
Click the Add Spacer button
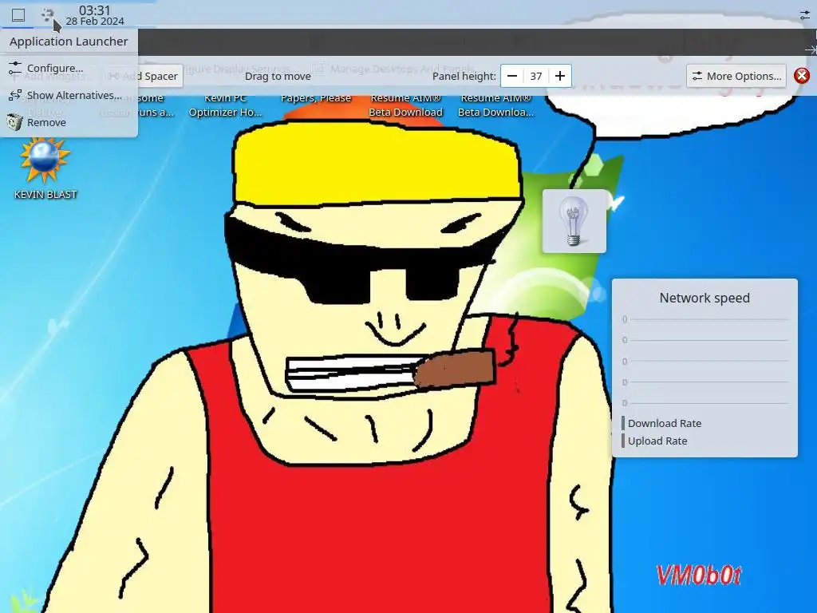143,76
